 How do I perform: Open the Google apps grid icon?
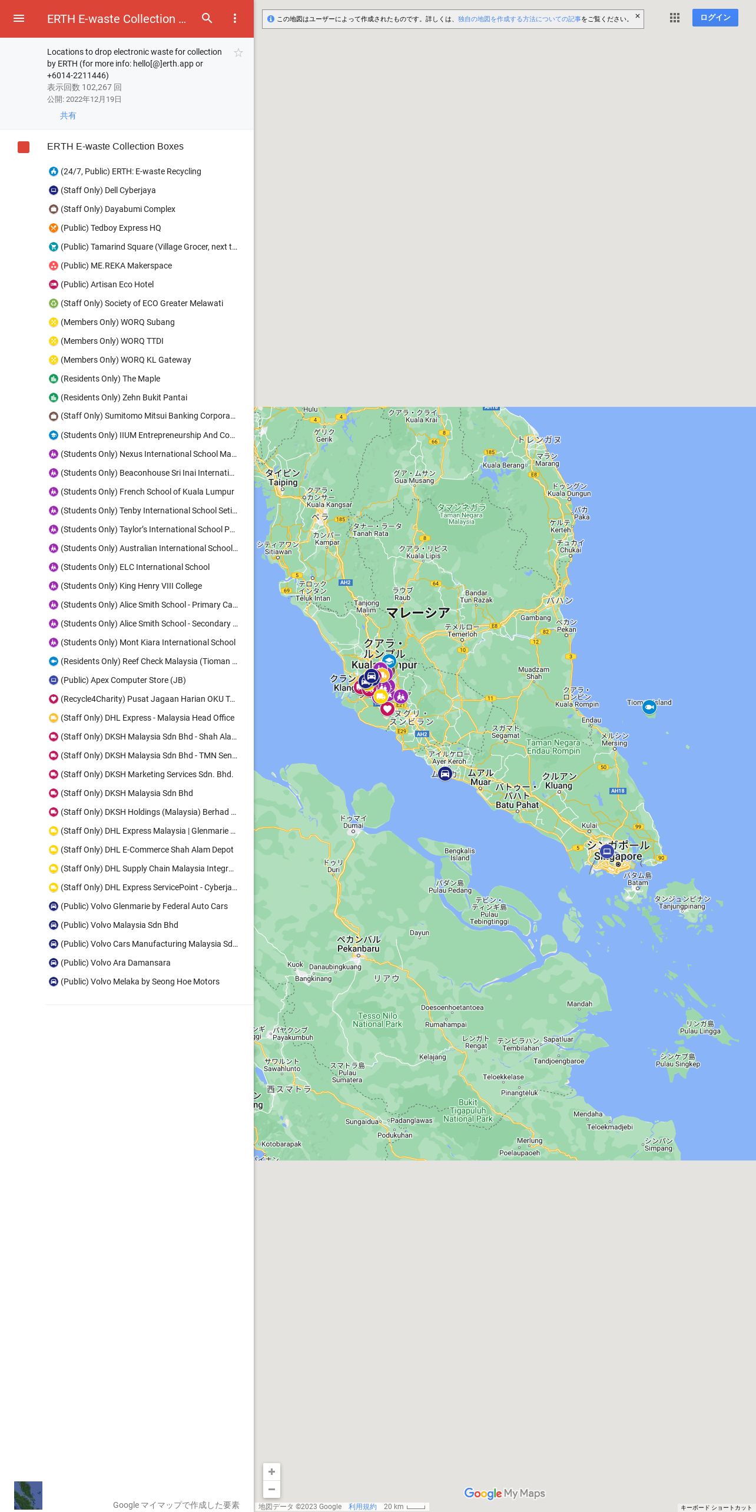675,18
